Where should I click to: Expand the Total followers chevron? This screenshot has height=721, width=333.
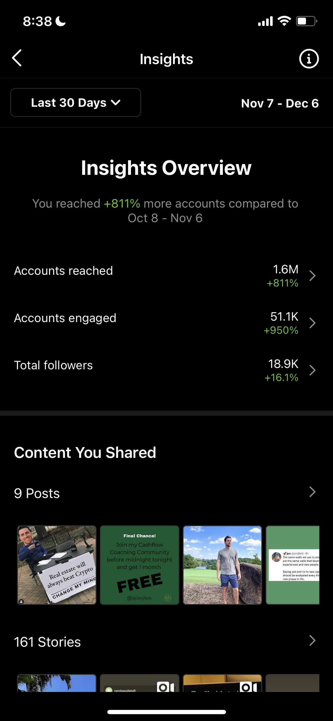point(312,370)
